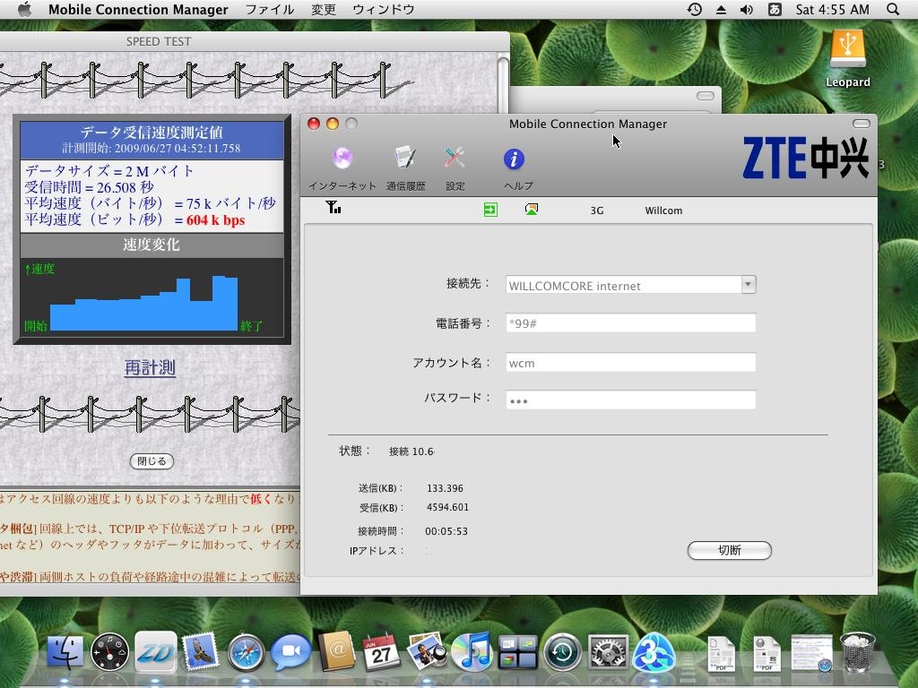Click the 3G network type label
This screenshot has width=918, height=688.
(x=596, y=211)
